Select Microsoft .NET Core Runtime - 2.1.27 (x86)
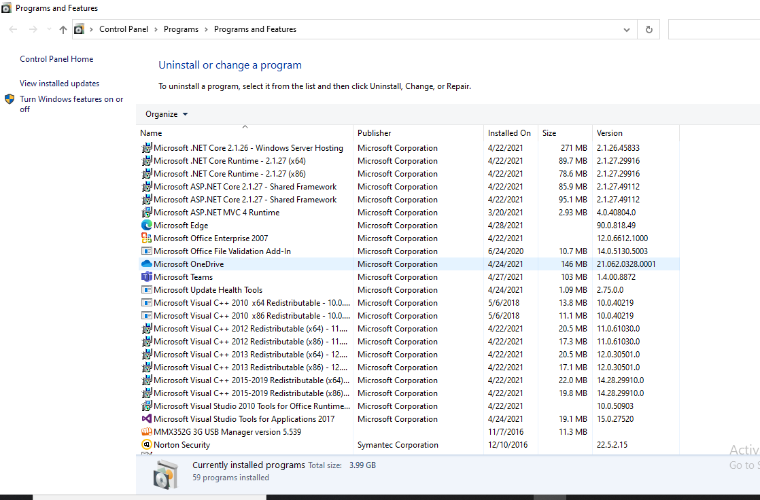This screenshot has width=760, height=500. tap(408, 173)
